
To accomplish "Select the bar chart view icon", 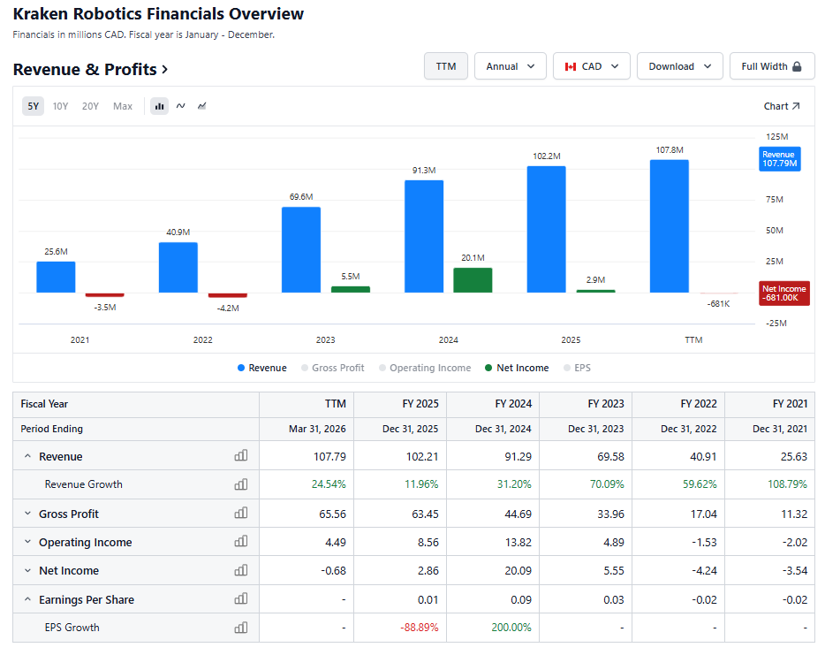I will click(159, 106).
